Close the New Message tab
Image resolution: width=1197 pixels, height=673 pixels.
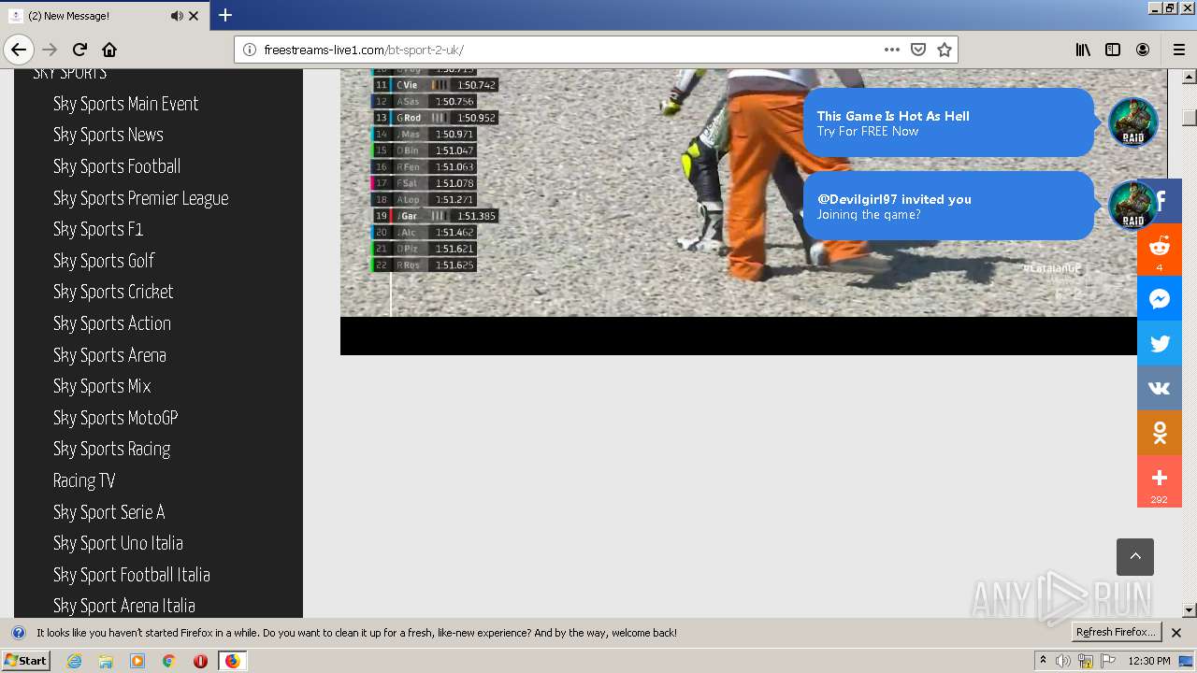[x=194, y=16]
